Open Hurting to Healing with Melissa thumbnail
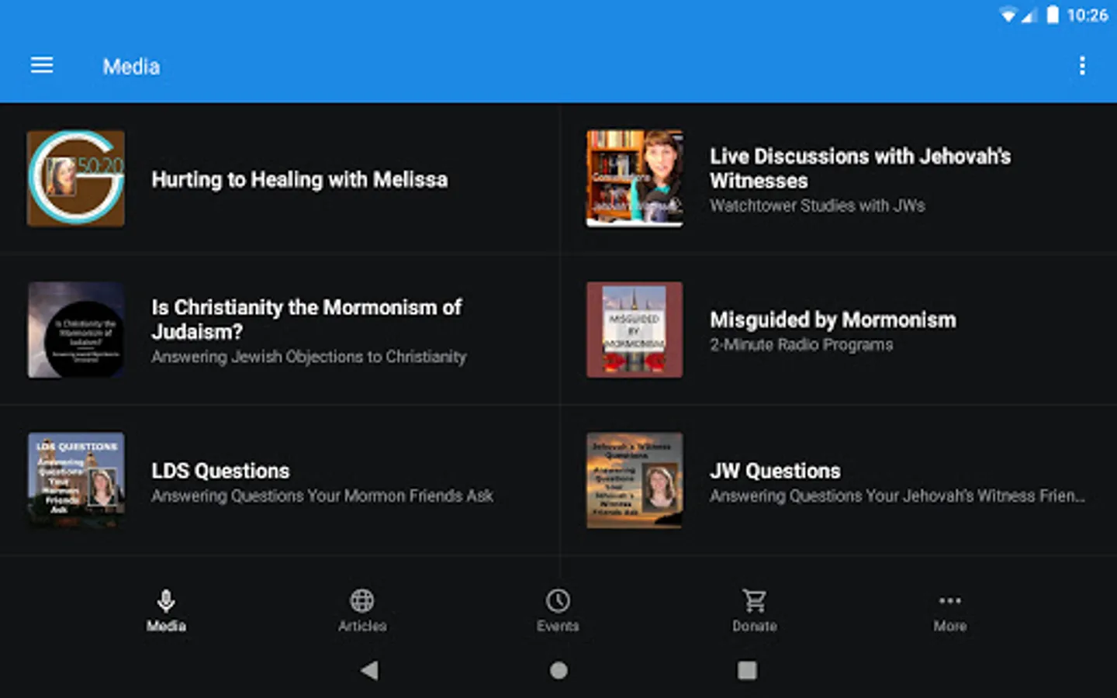The image size is (1117, 698). 76,178
